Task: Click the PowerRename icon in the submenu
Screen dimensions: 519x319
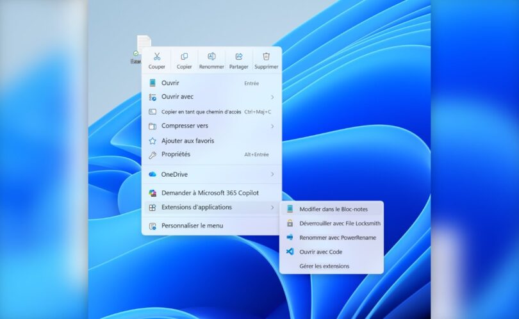Action: click(290, 237)
